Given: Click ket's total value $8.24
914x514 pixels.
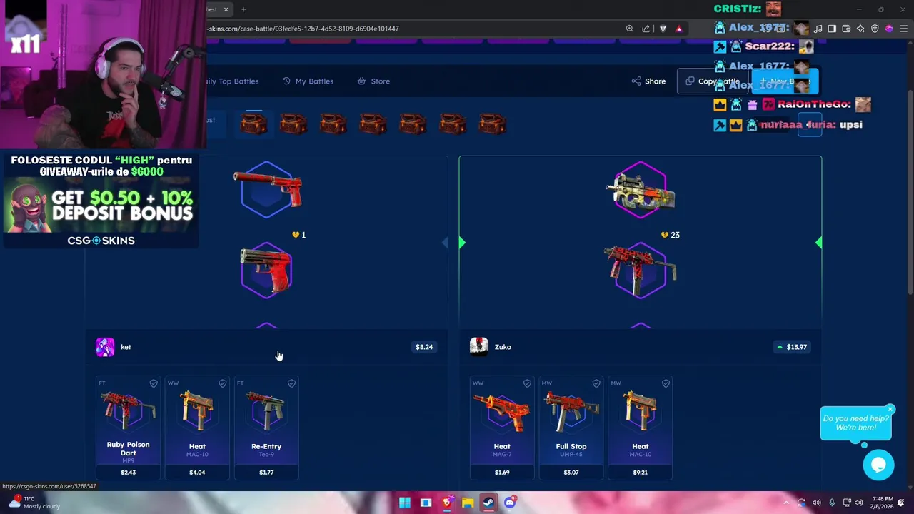Looking at the screenshot, I should coord(424,347).
